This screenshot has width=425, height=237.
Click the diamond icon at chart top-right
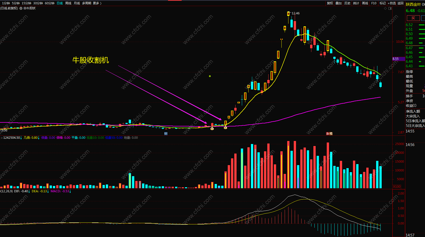coord(385,9)
